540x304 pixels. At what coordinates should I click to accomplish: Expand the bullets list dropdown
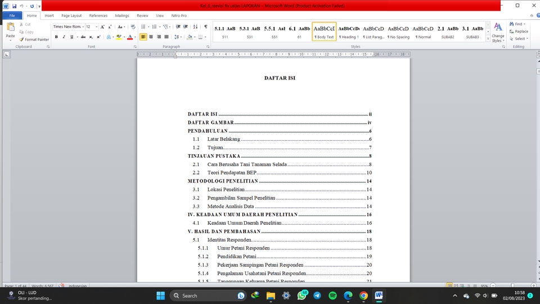[x=148, y=26]
